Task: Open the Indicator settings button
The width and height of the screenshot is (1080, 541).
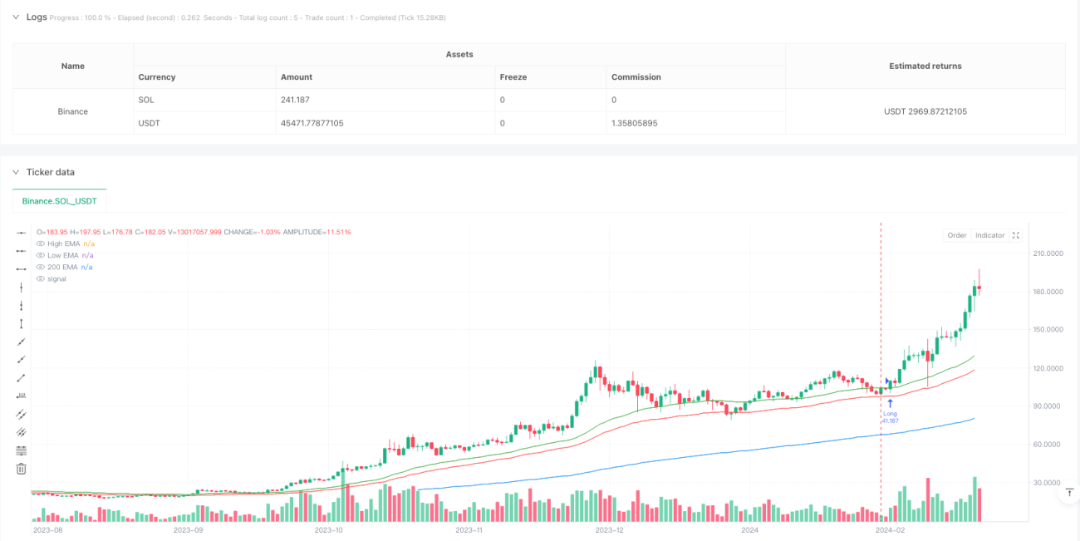Action: tap(989, 235)
